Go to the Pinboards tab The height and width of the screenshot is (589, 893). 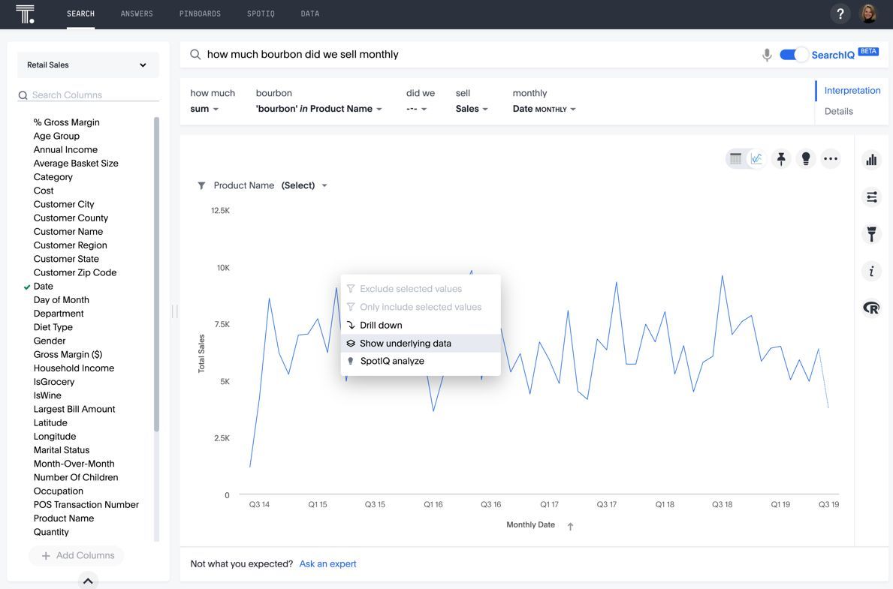point(200,14)
